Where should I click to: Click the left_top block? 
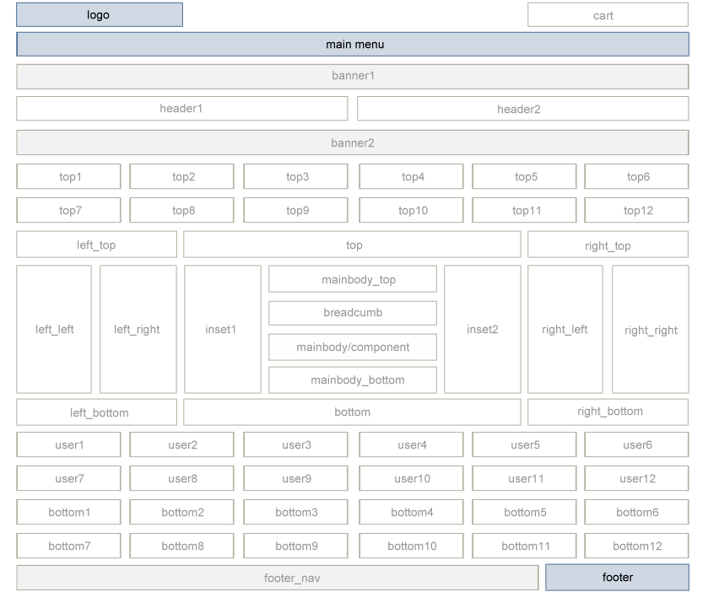(x=97, y=245)
